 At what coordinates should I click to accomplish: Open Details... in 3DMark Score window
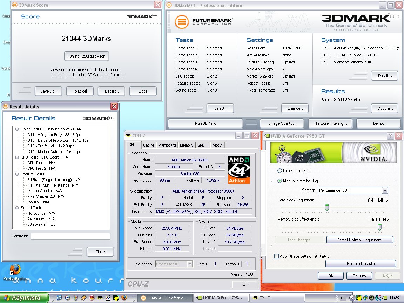pyautogui.click(x=112, y=91)
